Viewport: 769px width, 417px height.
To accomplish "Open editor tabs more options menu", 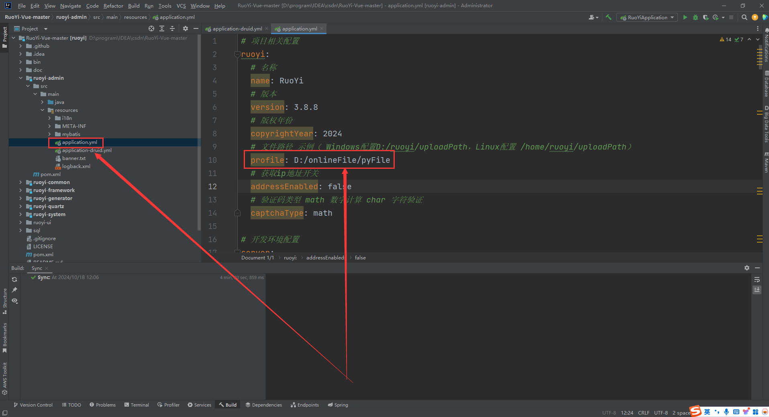I will click(x=758, y=28).
